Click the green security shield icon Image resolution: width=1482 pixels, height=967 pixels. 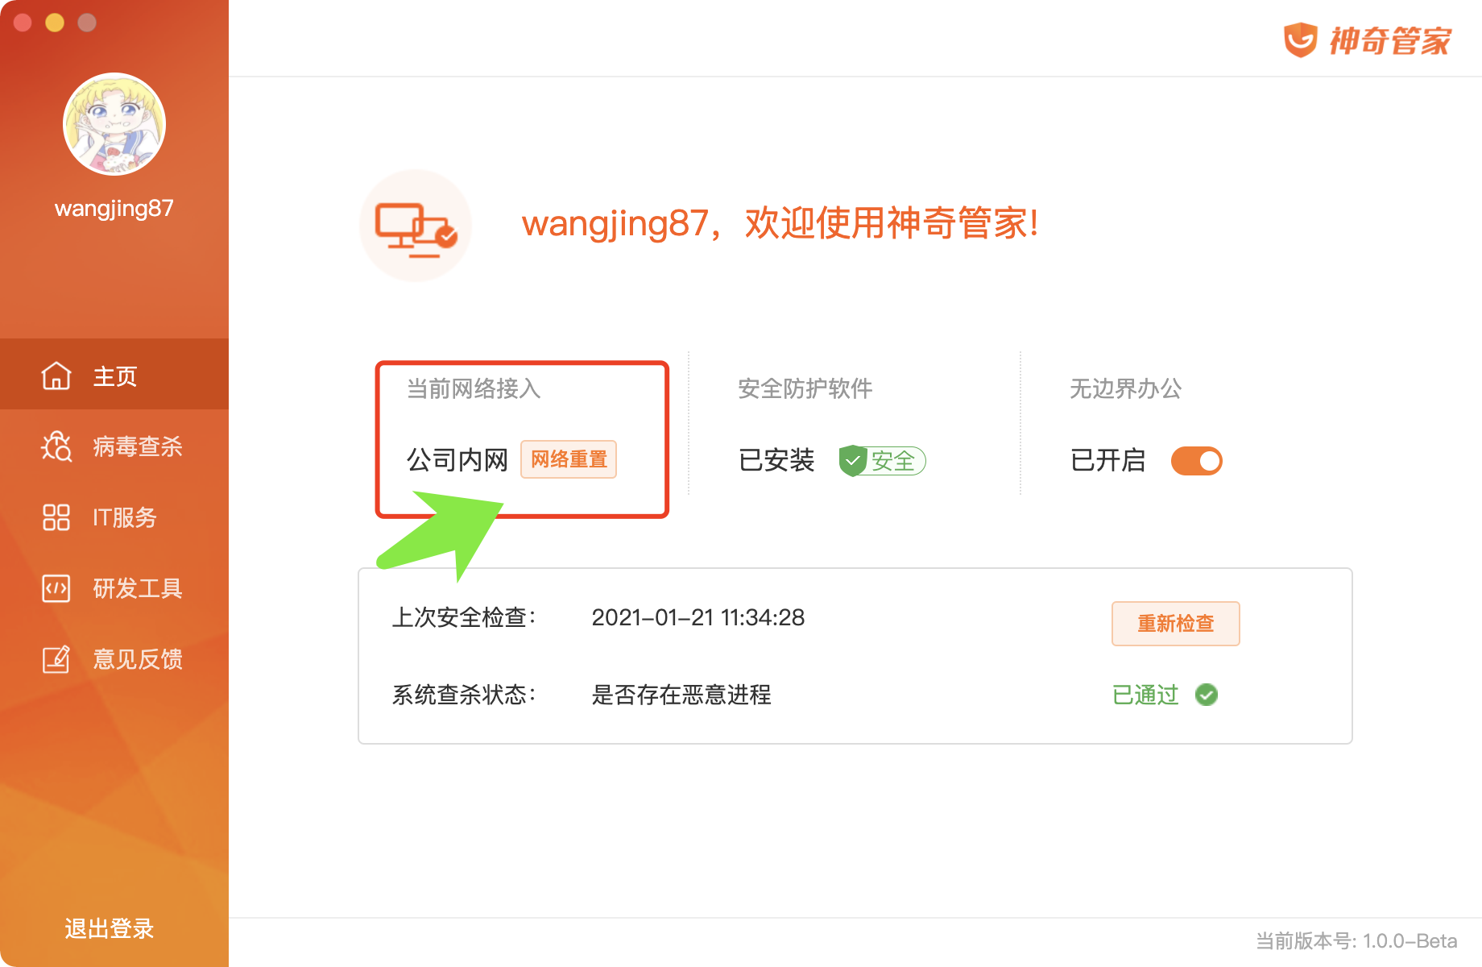(852, 461)
